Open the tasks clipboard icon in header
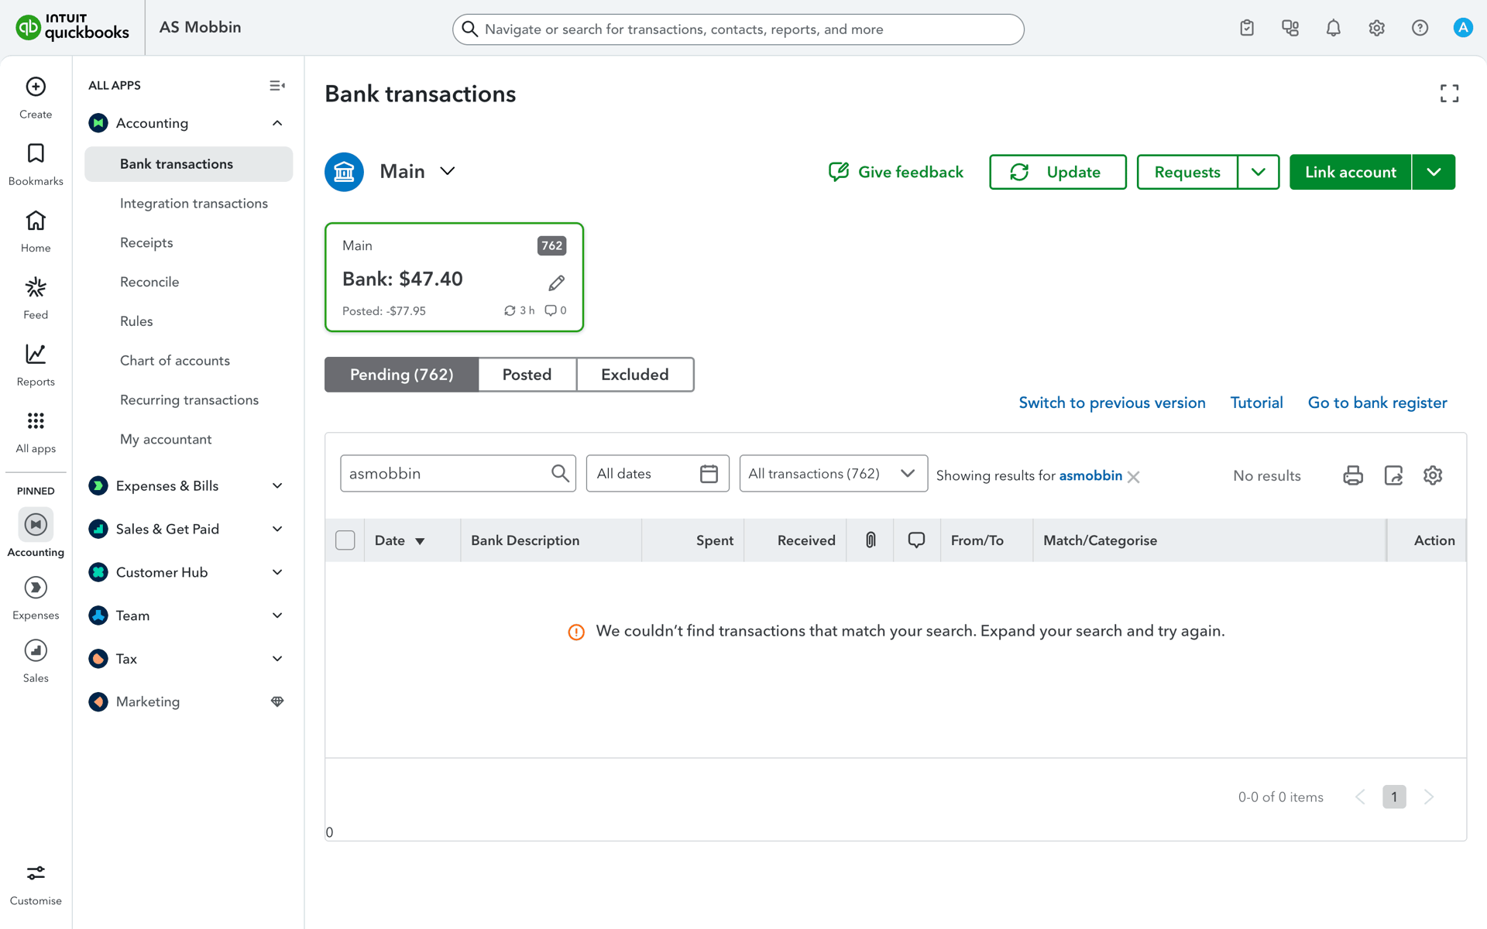Viewport: 1487px width, 929px height. pos(1247,28)
